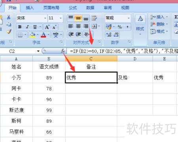Open the borders dropdown arrow

click(x=25, y=35)
